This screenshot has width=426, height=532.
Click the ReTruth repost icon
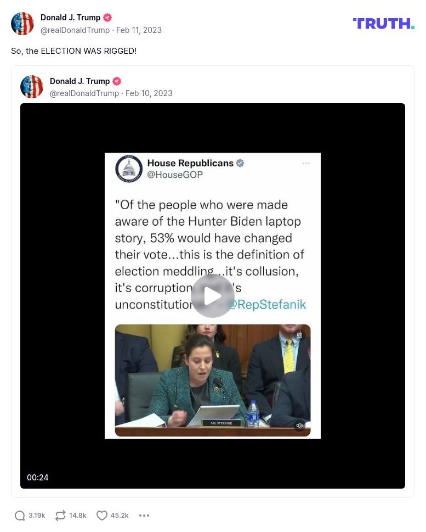tap(60, 516)
